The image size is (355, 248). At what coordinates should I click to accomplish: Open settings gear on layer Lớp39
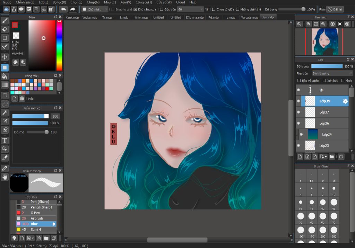(345, 101)
